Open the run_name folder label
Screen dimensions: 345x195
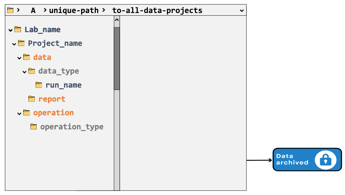(x=63, y=85)
